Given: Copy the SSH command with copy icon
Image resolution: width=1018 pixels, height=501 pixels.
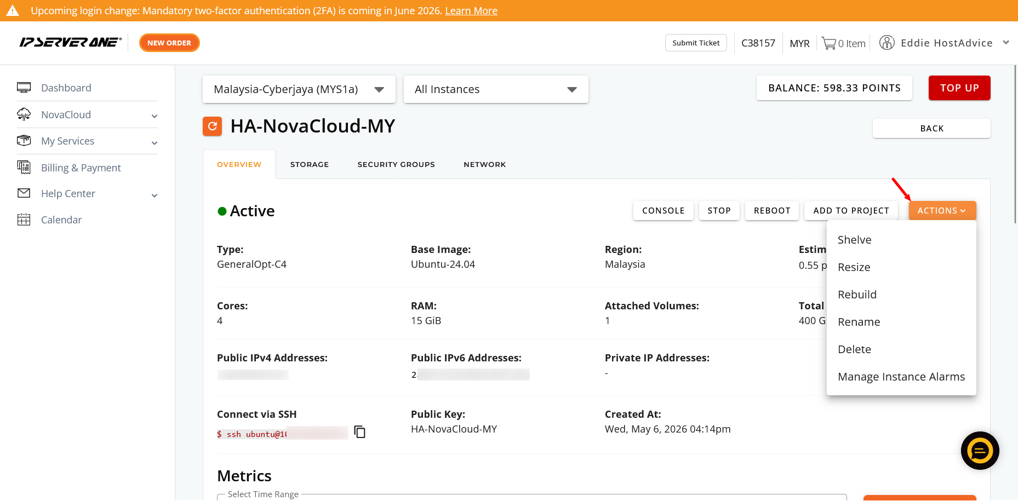Looking at the screenshot, I should 359,432.
